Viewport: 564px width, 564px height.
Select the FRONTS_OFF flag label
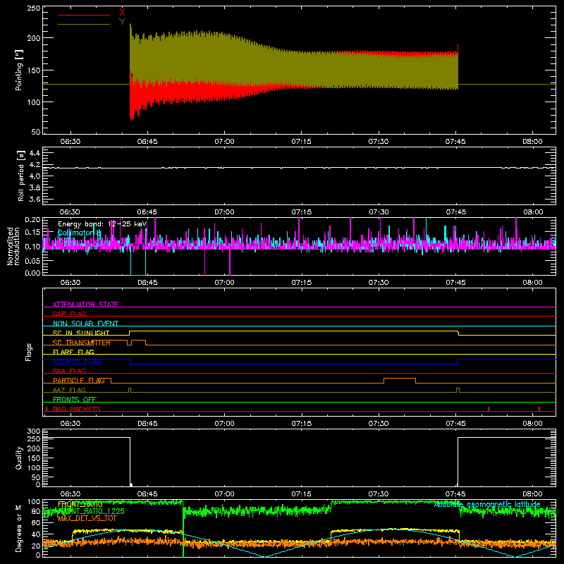click(75, 400)
